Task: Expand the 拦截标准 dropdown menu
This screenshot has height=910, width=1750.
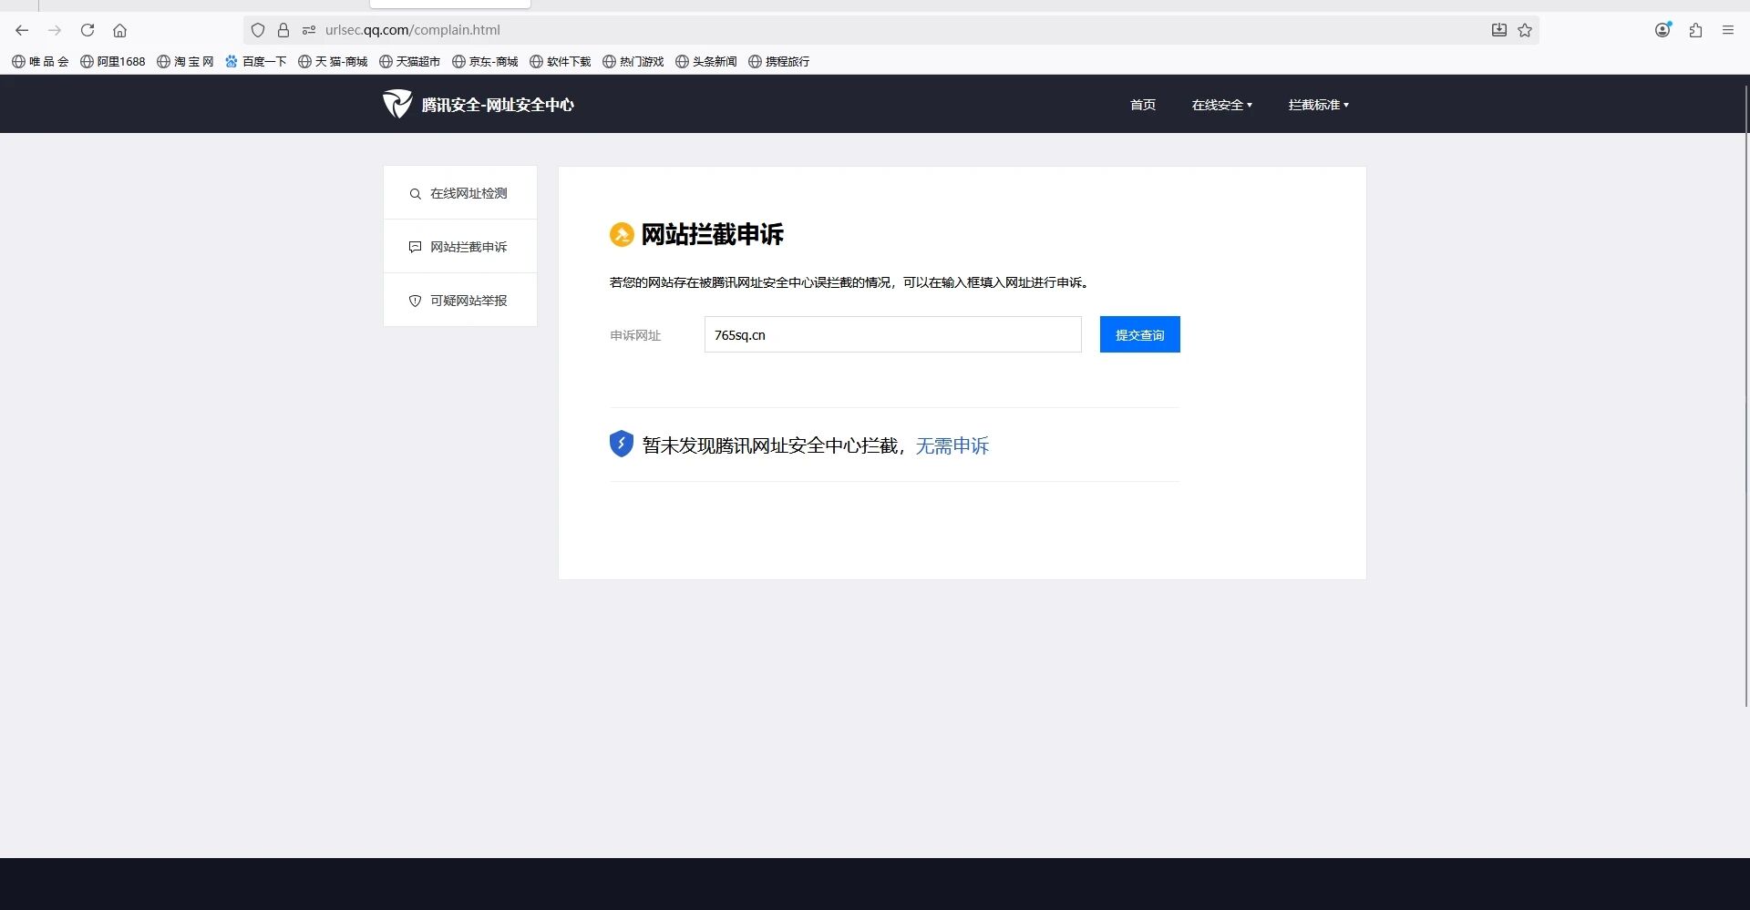Action: coord(1319,105)
